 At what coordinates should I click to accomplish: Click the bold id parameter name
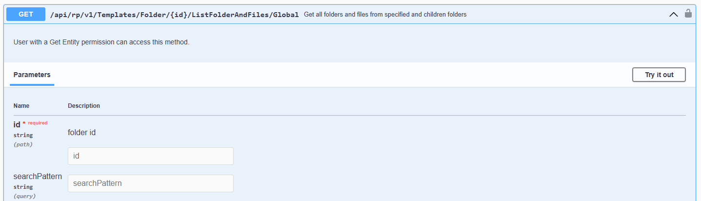pos(17,125)
